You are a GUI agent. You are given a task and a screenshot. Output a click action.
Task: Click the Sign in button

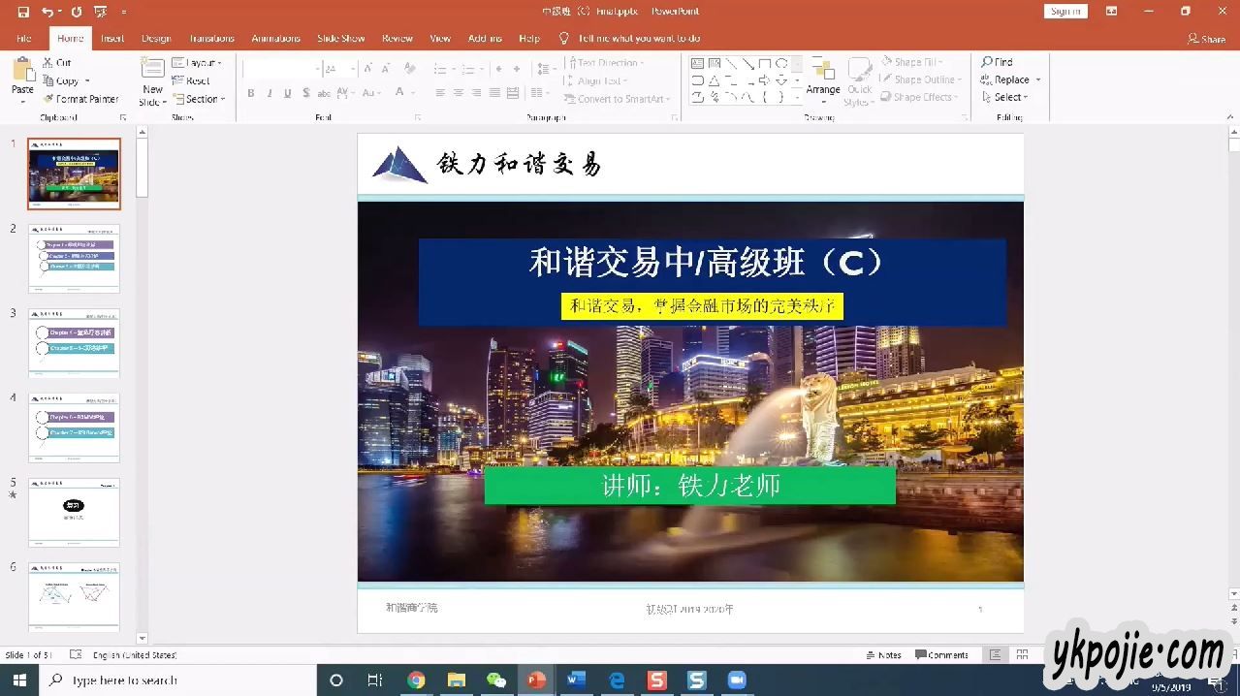tap(1065, 12)
